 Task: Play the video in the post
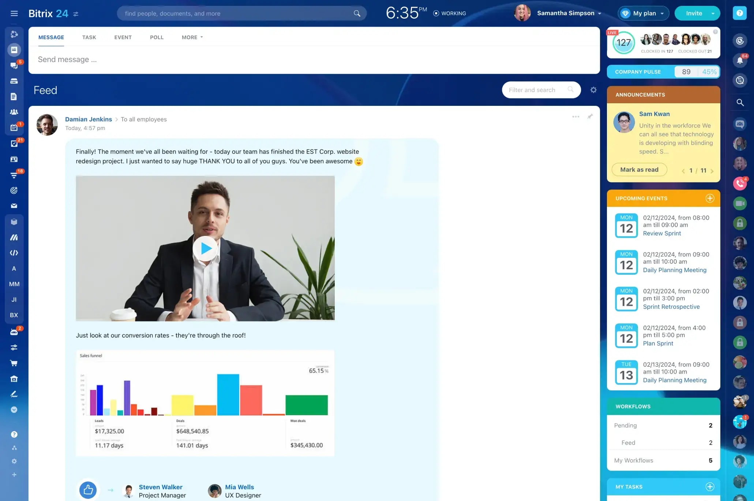pyautogui.click(x=205, y=249)
